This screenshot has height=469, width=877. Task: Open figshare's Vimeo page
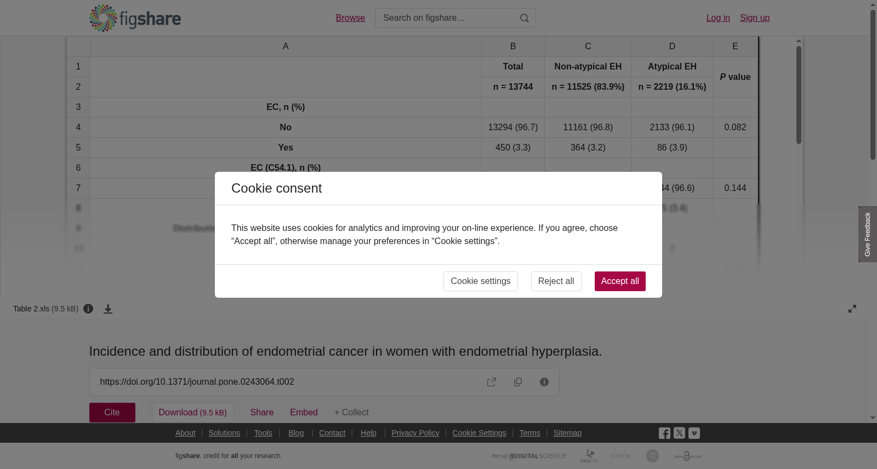coord(694,433)
